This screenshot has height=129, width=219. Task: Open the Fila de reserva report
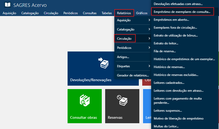tap(165, 51)
